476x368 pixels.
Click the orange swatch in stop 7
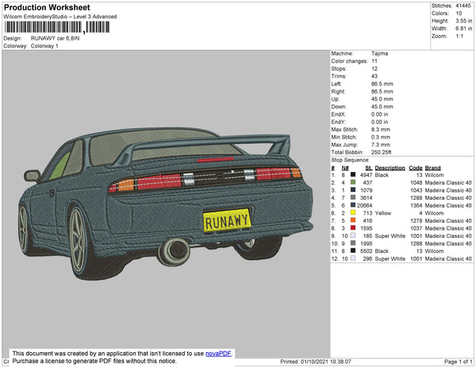coord(352,220)
